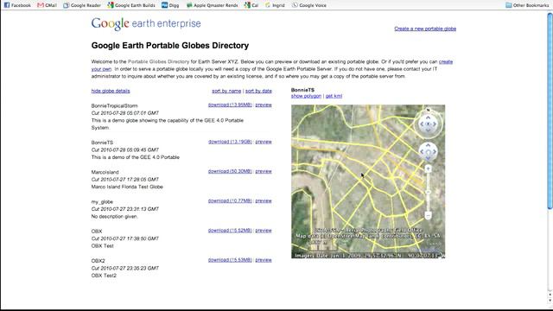The image size is (553, 311).
Task: Pan the map down with move joystick
Action: tap(429, 158)
